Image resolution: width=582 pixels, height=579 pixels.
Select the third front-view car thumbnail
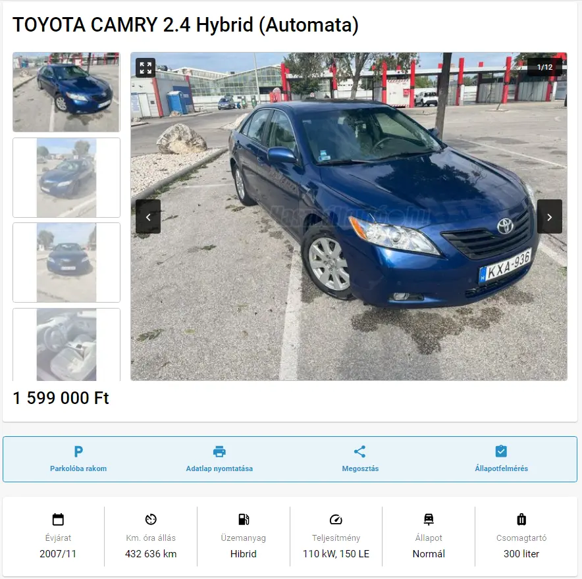pos(66,263)
